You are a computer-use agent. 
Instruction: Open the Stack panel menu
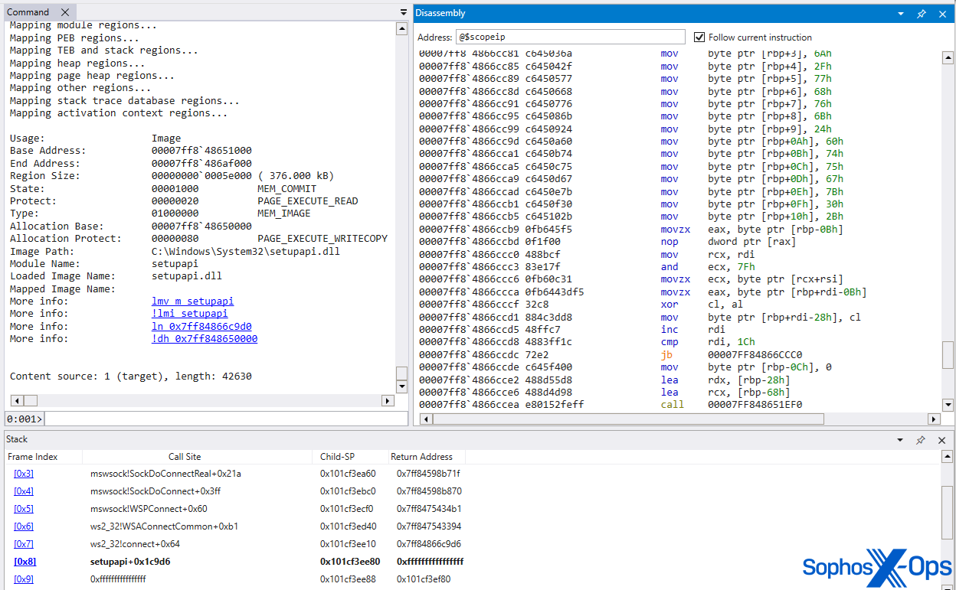899,439
